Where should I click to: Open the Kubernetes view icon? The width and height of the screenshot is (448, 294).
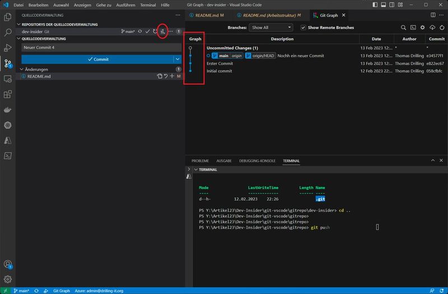[x=8, y=125]
